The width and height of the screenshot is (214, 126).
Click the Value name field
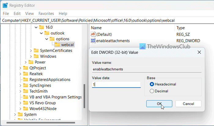pos(147,69)
